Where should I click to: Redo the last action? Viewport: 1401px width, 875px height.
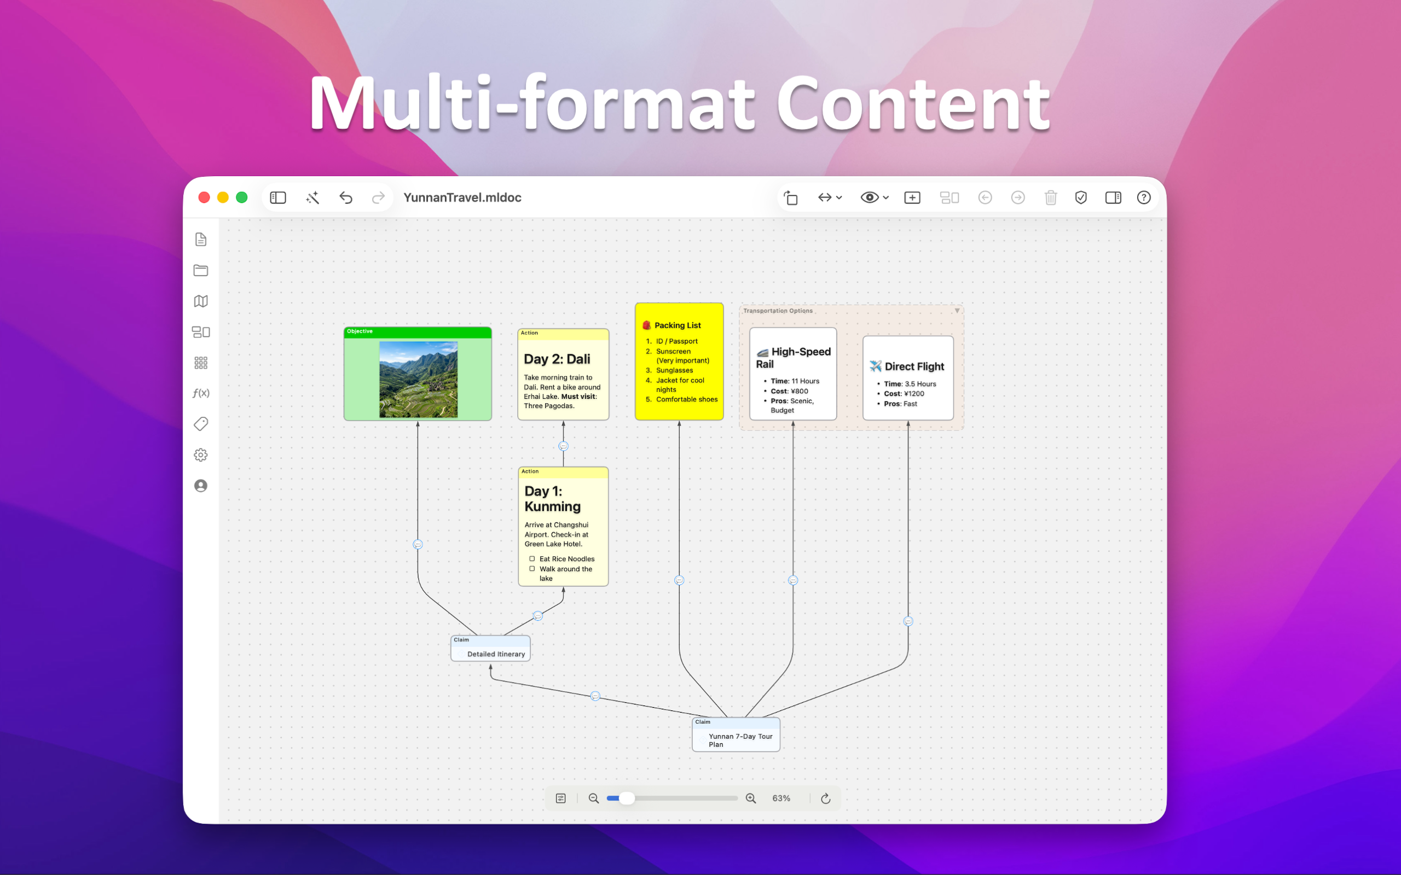pos(378,197)
